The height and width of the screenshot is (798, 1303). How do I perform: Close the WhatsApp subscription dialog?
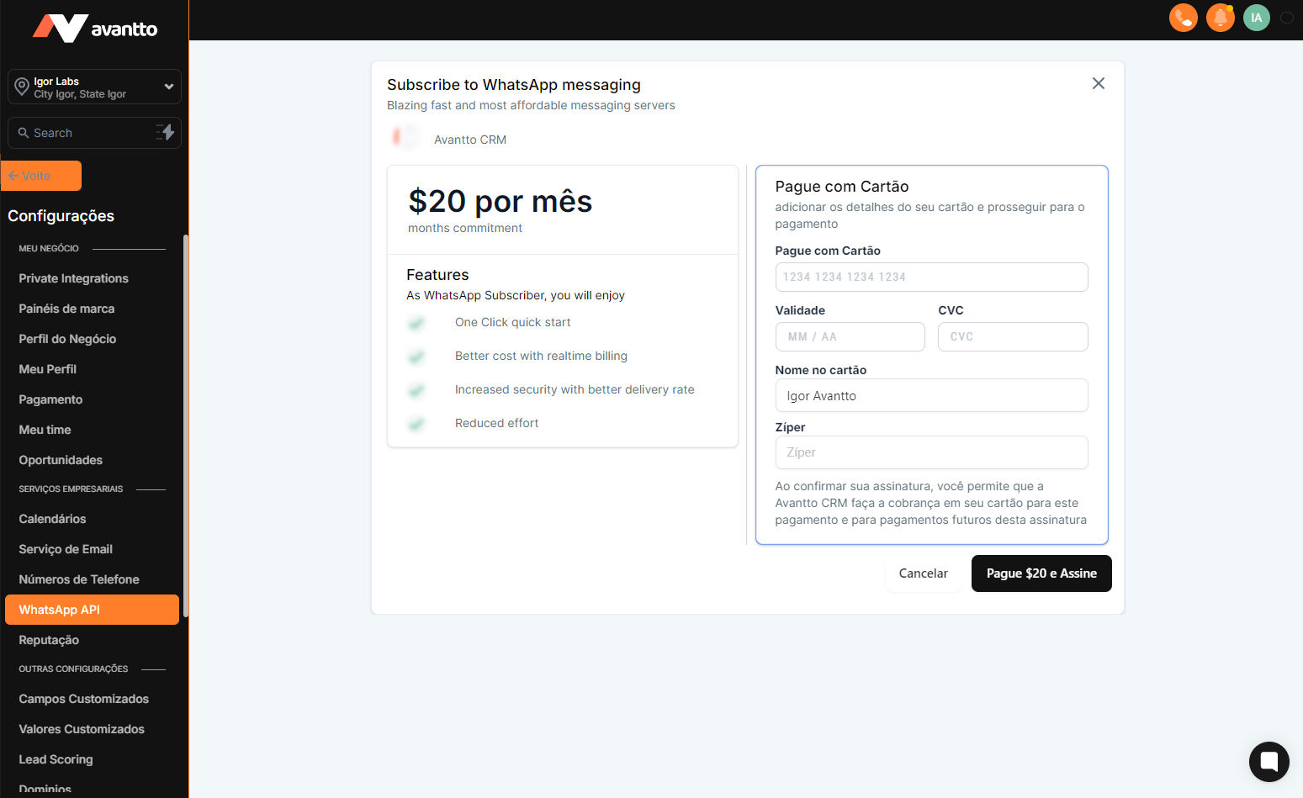(1098, 83)
